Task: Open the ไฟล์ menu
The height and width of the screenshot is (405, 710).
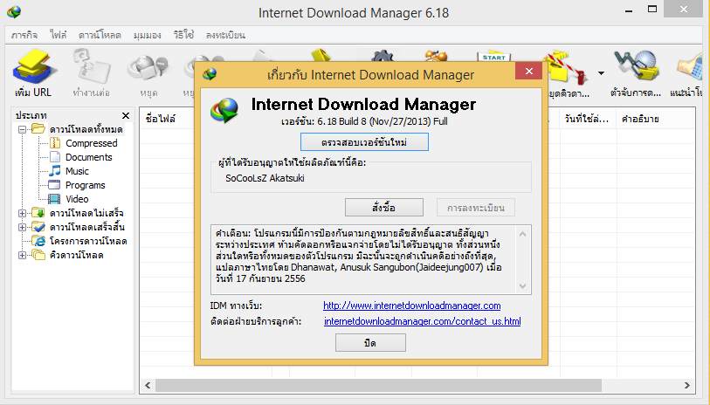Action: 59,35
